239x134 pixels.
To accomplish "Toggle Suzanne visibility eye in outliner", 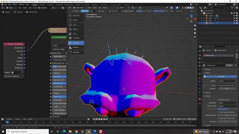I will (234, 23).
